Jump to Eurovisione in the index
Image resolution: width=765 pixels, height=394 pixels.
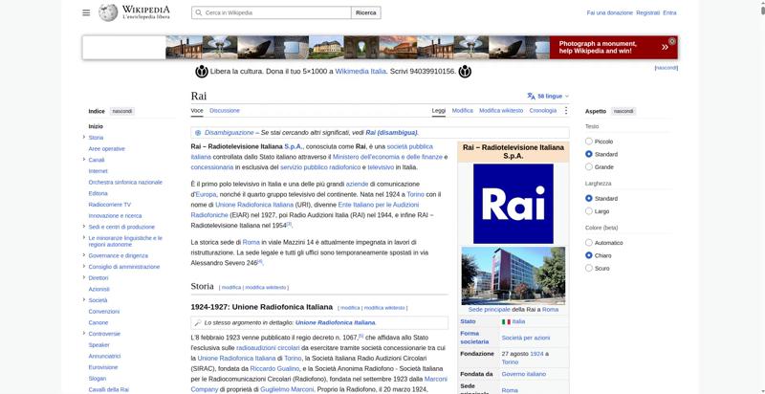coord(103,367)
